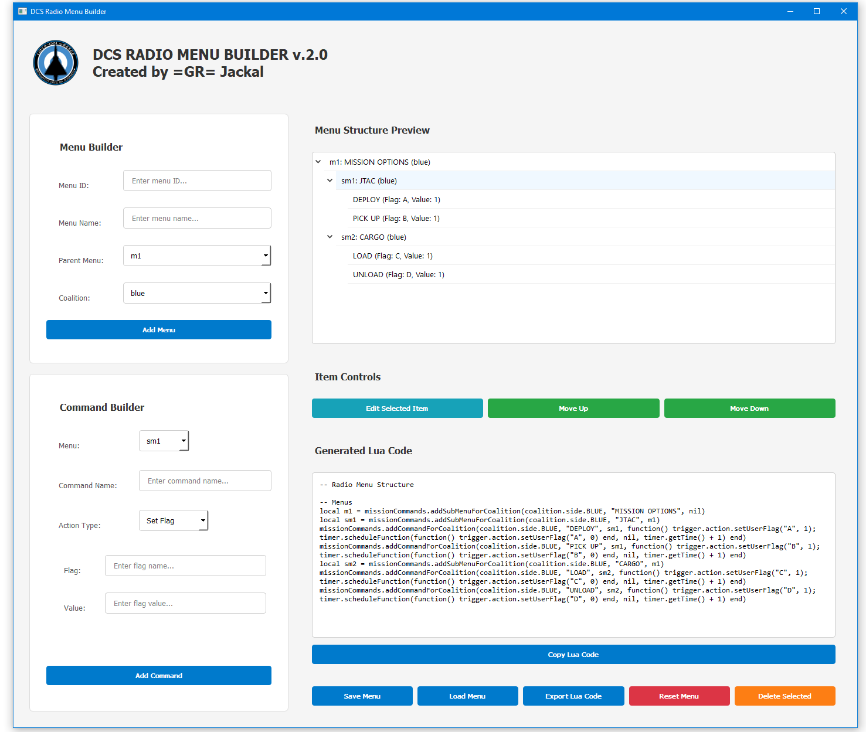Open the Action Type Set Flag dropdown
The height and width of the screenshot is (732, 866).
tap(174, 520)
